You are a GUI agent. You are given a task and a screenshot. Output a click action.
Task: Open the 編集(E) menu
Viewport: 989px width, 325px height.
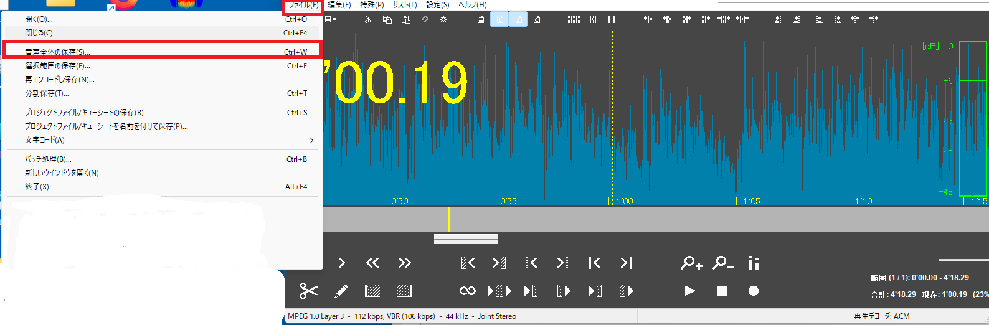[x=339, y=5]
